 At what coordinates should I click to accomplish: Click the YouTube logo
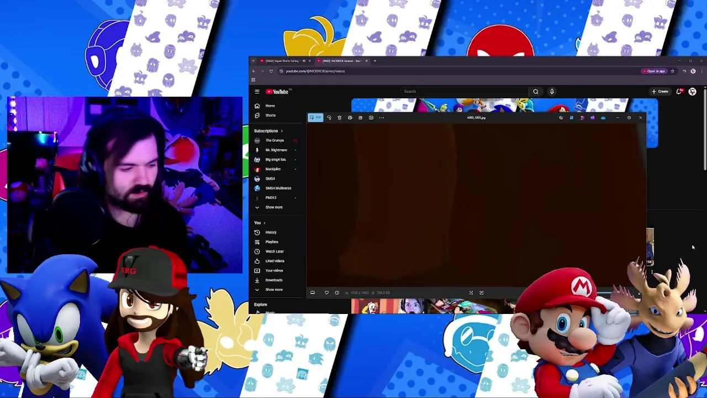(278, 92)
